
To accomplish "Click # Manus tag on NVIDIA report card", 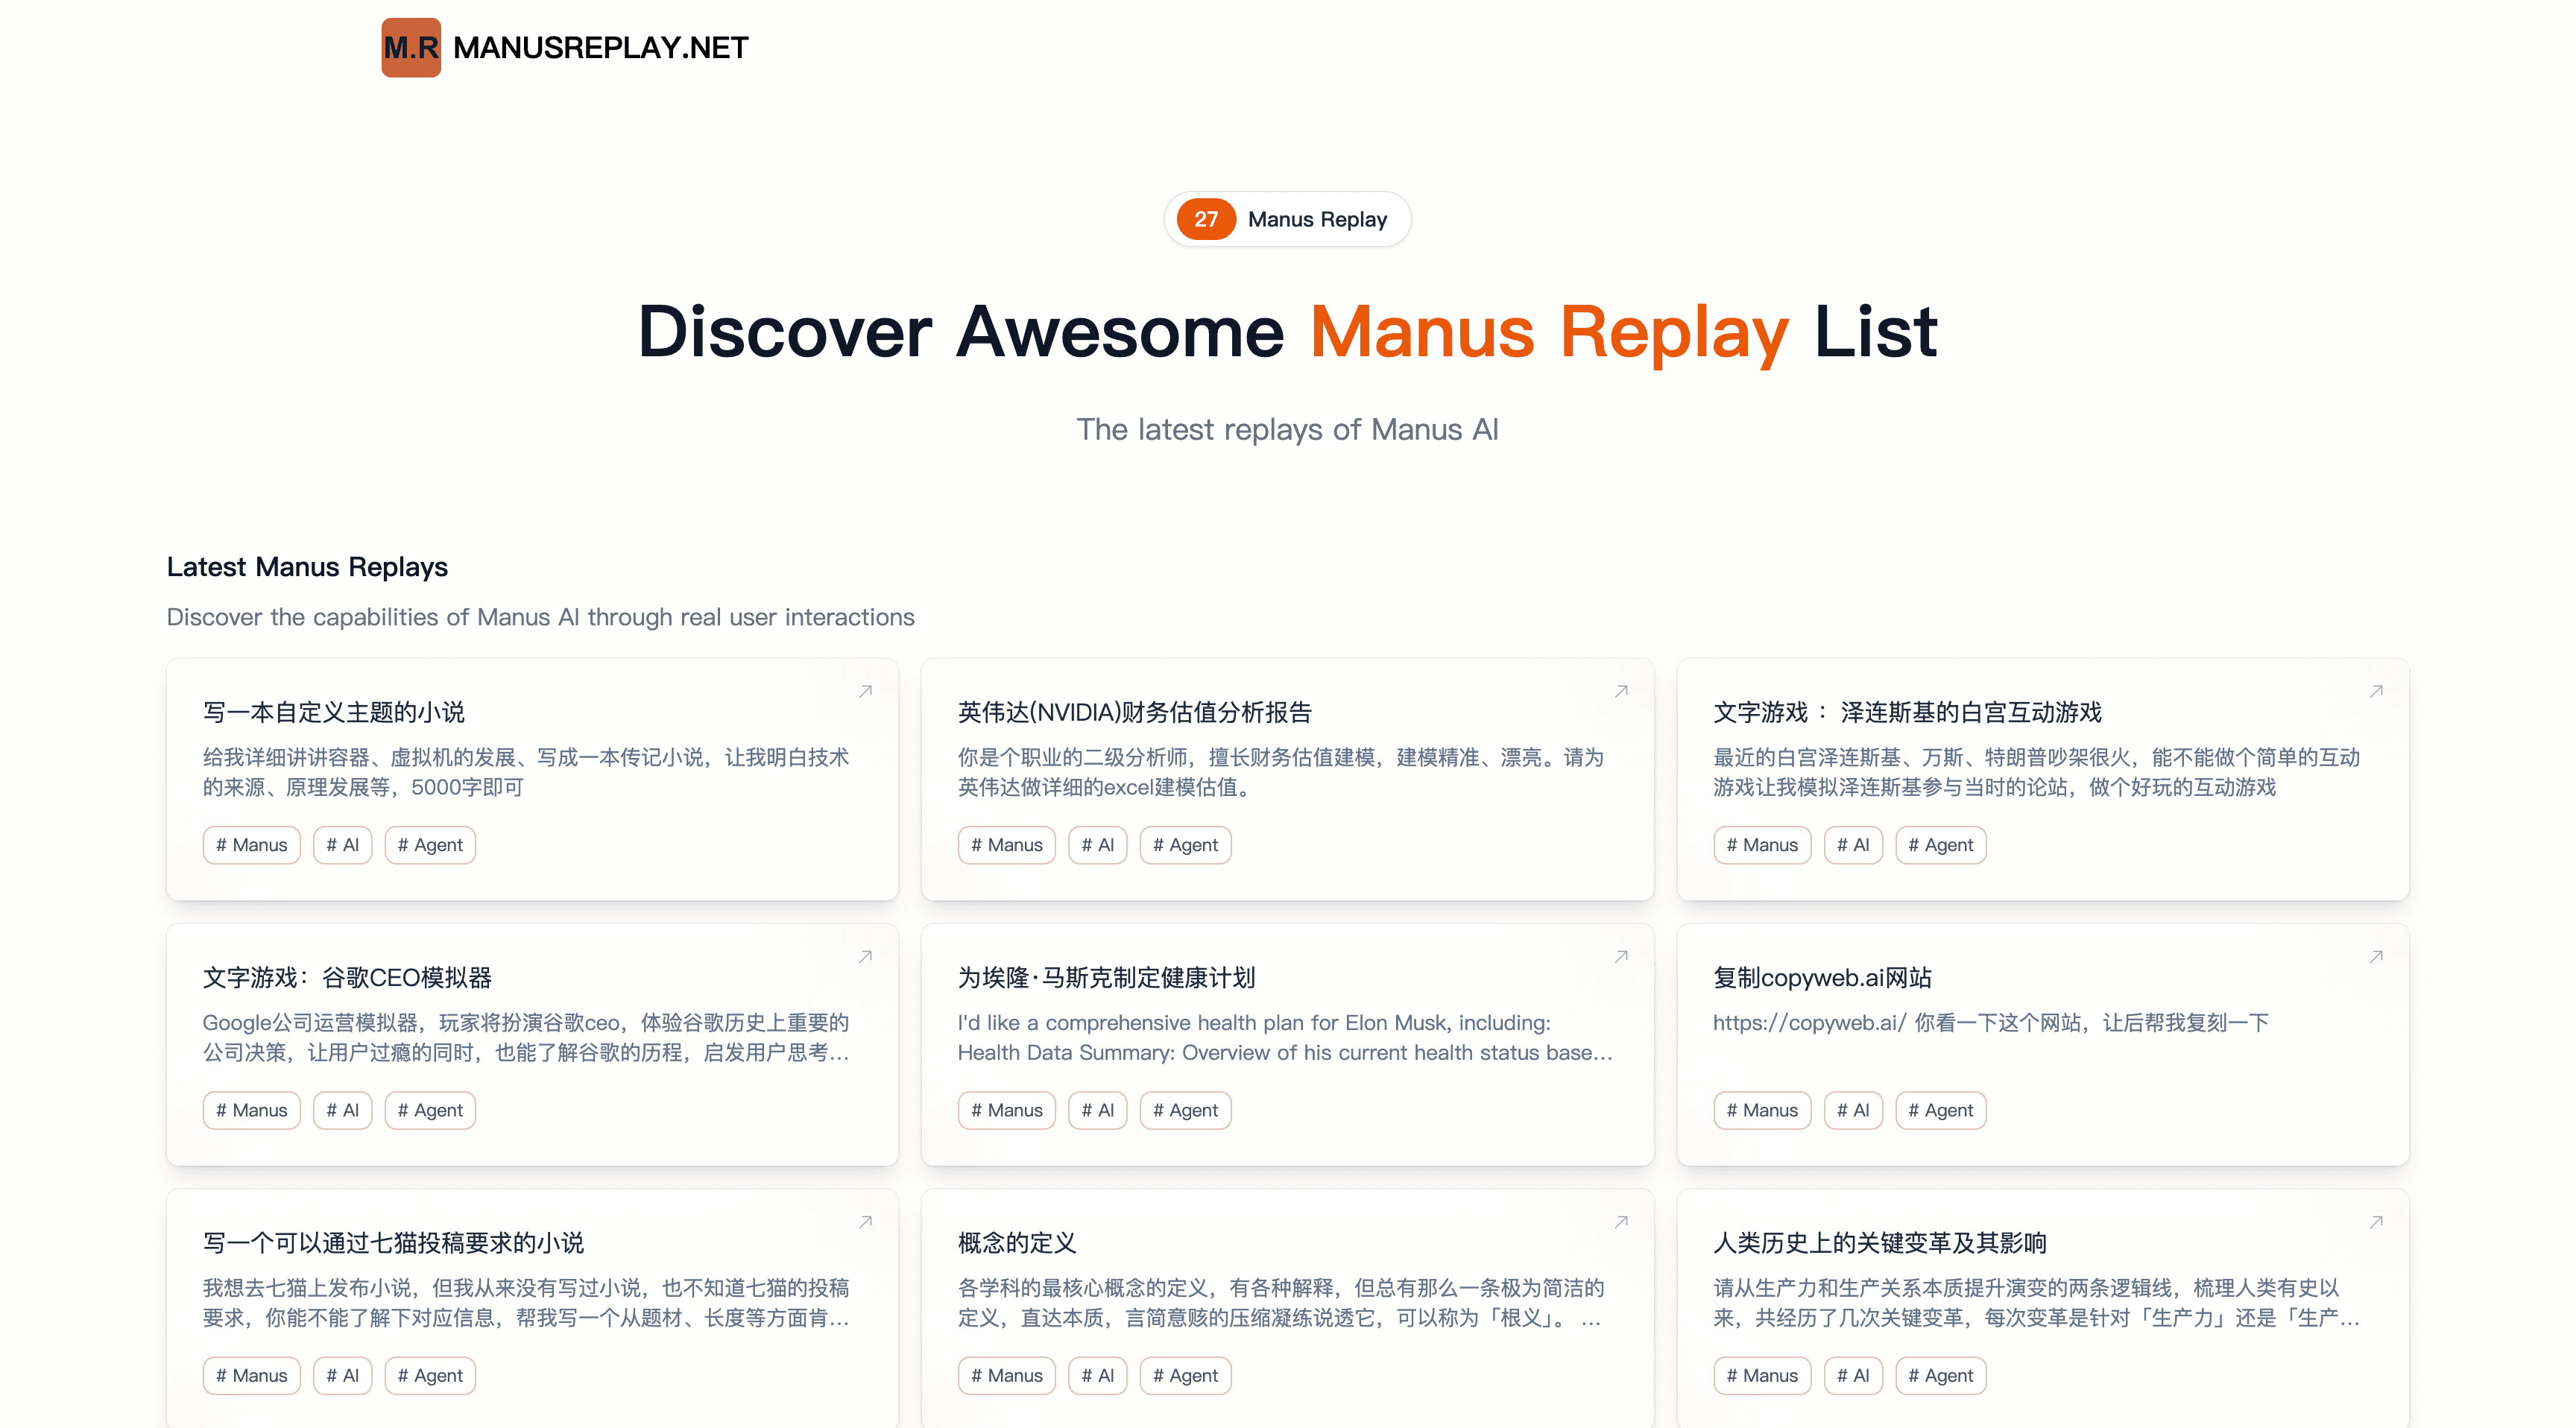I will pos(1007,845).
